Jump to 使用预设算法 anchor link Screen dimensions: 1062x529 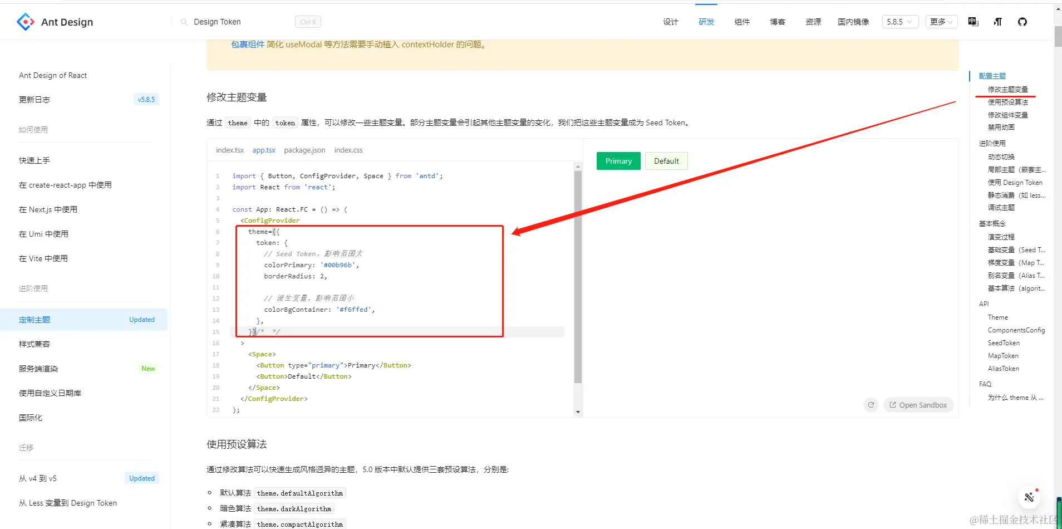click(x=1008, y=102)
